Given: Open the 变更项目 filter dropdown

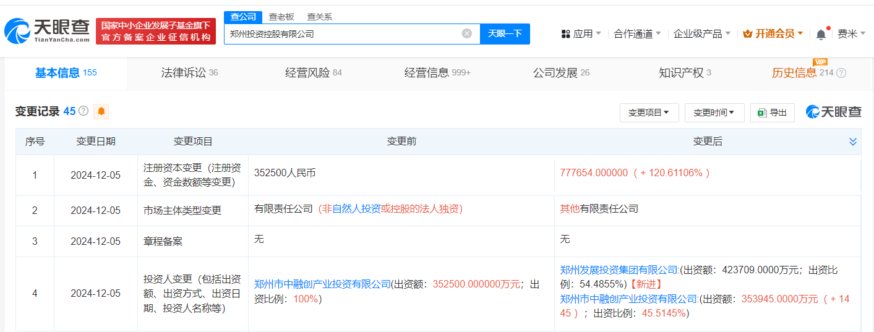Looking at the screenshot, I should pos(649,113).
